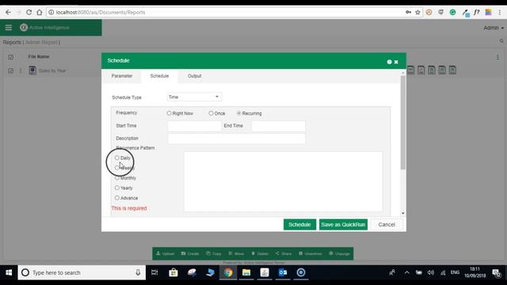The image size is (507, 285).
Task: Click the Reports breadcrumb link
Action: (x=12, y=42)
